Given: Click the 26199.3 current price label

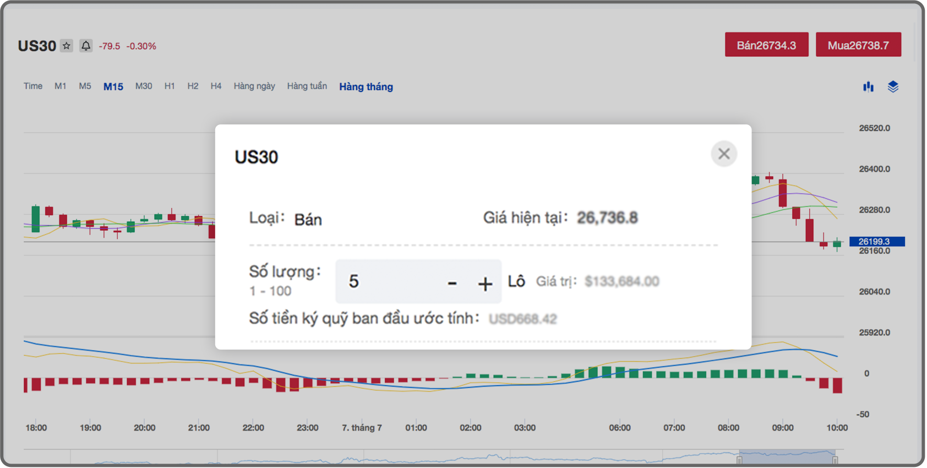Looking at the screenshot, I should [x=876, y=241].
